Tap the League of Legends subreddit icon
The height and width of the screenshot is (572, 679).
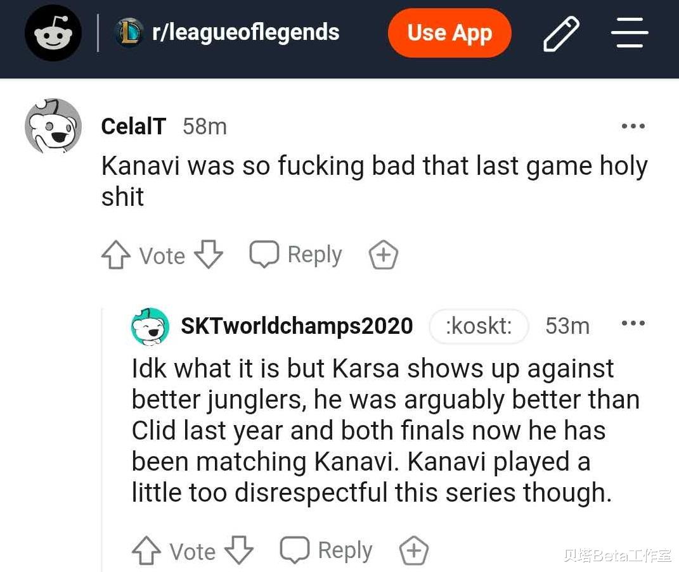pos(129,33)
